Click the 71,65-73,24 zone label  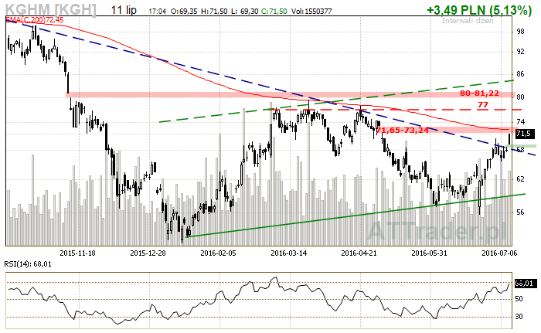click(x=403, y=130)
